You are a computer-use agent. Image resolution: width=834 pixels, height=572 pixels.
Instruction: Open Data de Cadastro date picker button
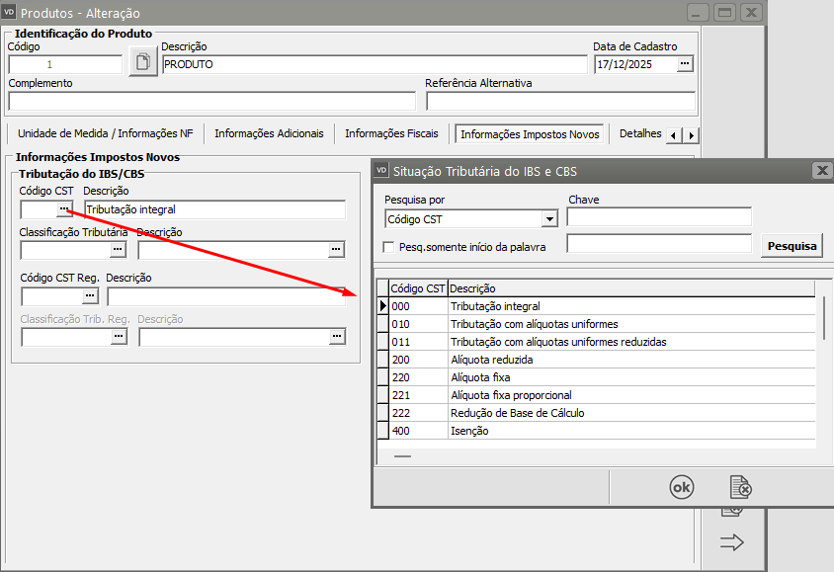(685, 64)
